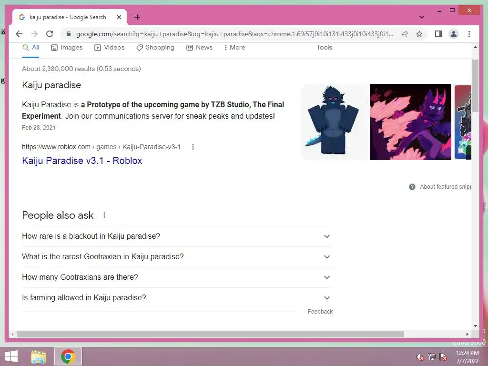Image resolution: width=488 pixels, height=366 pixels.
Task: Open the Tools search options
Action: tap(324, 48)
